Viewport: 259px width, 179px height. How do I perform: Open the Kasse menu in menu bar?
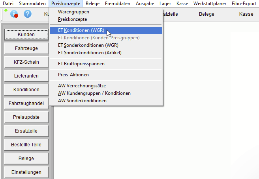[x=182, y=4]
